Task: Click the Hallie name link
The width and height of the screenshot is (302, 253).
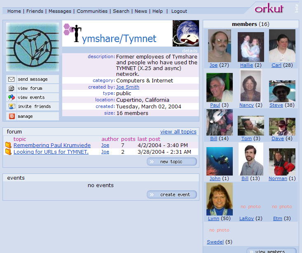Action: click(246, 65)
